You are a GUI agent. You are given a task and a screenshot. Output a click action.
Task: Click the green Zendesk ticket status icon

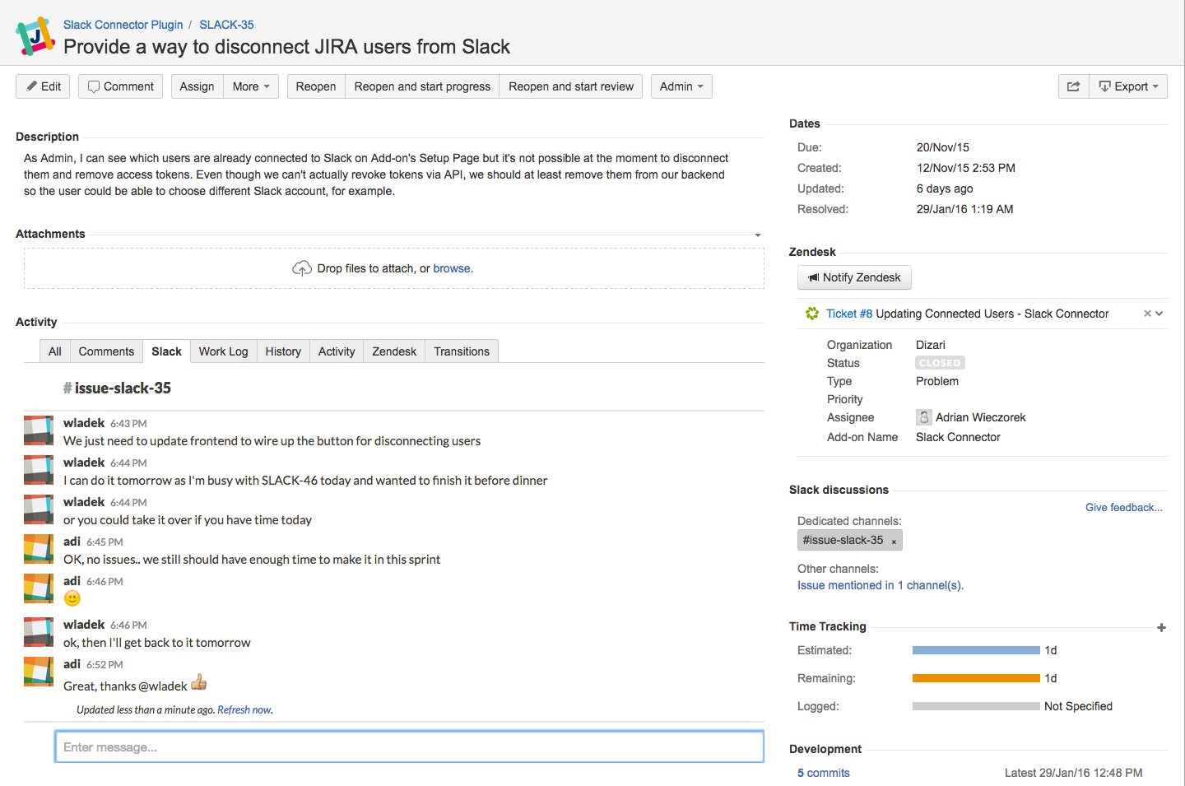[x=812, y=314]
